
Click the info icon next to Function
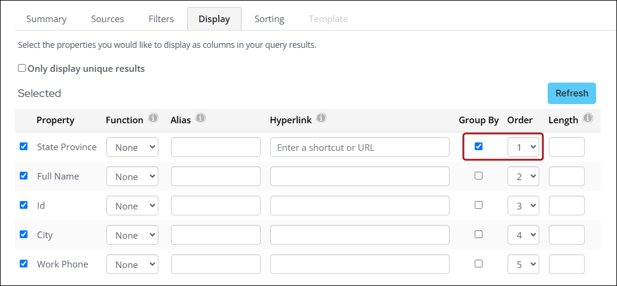[153, 118]
